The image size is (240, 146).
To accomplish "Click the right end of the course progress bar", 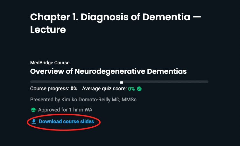I will pos(207,82).
